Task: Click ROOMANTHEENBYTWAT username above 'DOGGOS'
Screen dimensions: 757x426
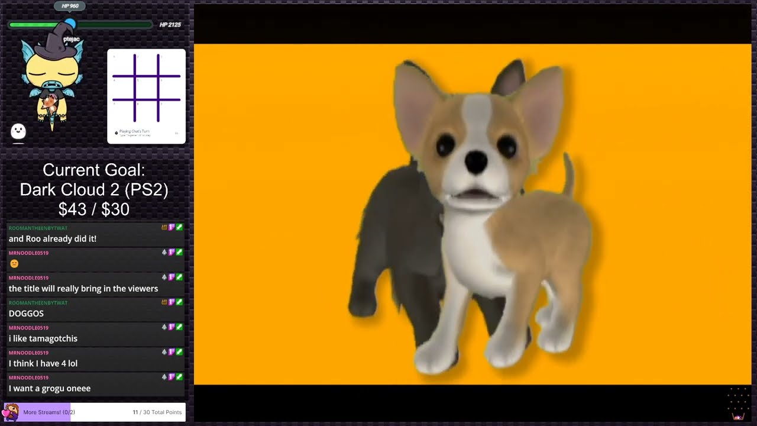Action: [38, 302]
